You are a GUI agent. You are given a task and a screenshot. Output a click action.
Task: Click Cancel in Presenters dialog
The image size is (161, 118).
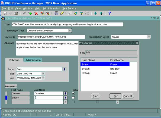click(128, 96)
